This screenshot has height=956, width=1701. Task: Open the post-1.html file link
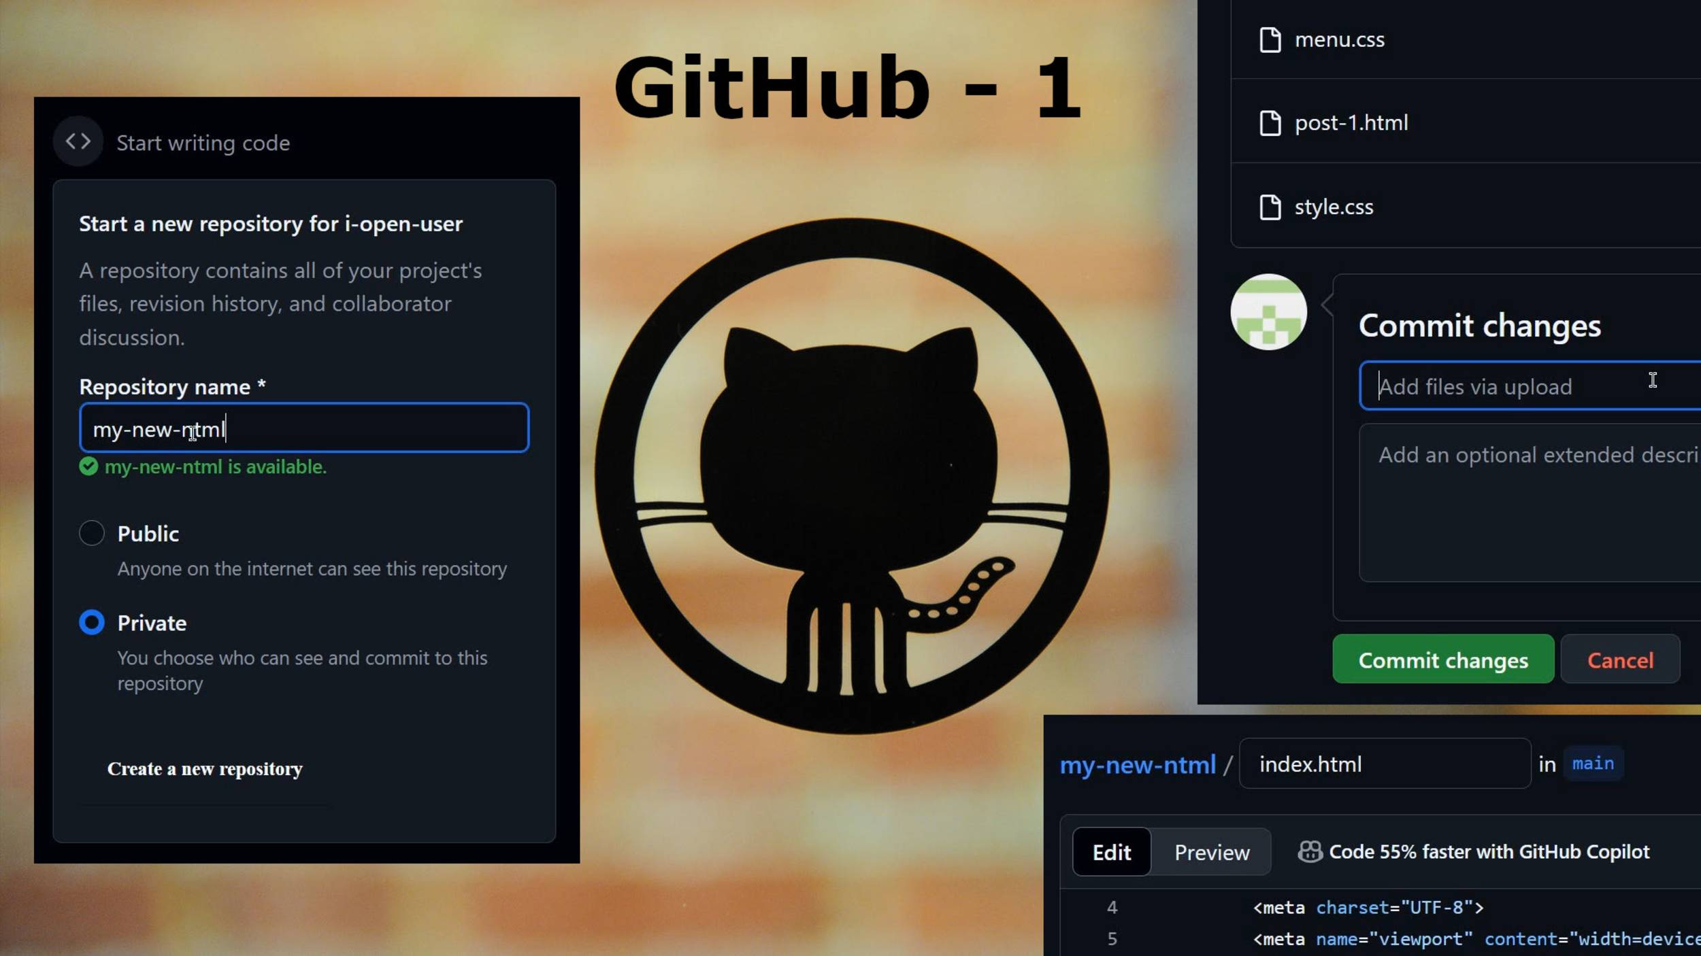1351,123
